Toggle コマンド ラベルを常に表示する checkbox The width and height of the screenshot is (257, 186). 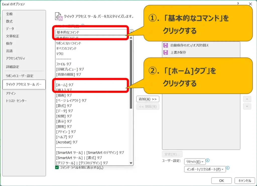(x=57, y=167)
